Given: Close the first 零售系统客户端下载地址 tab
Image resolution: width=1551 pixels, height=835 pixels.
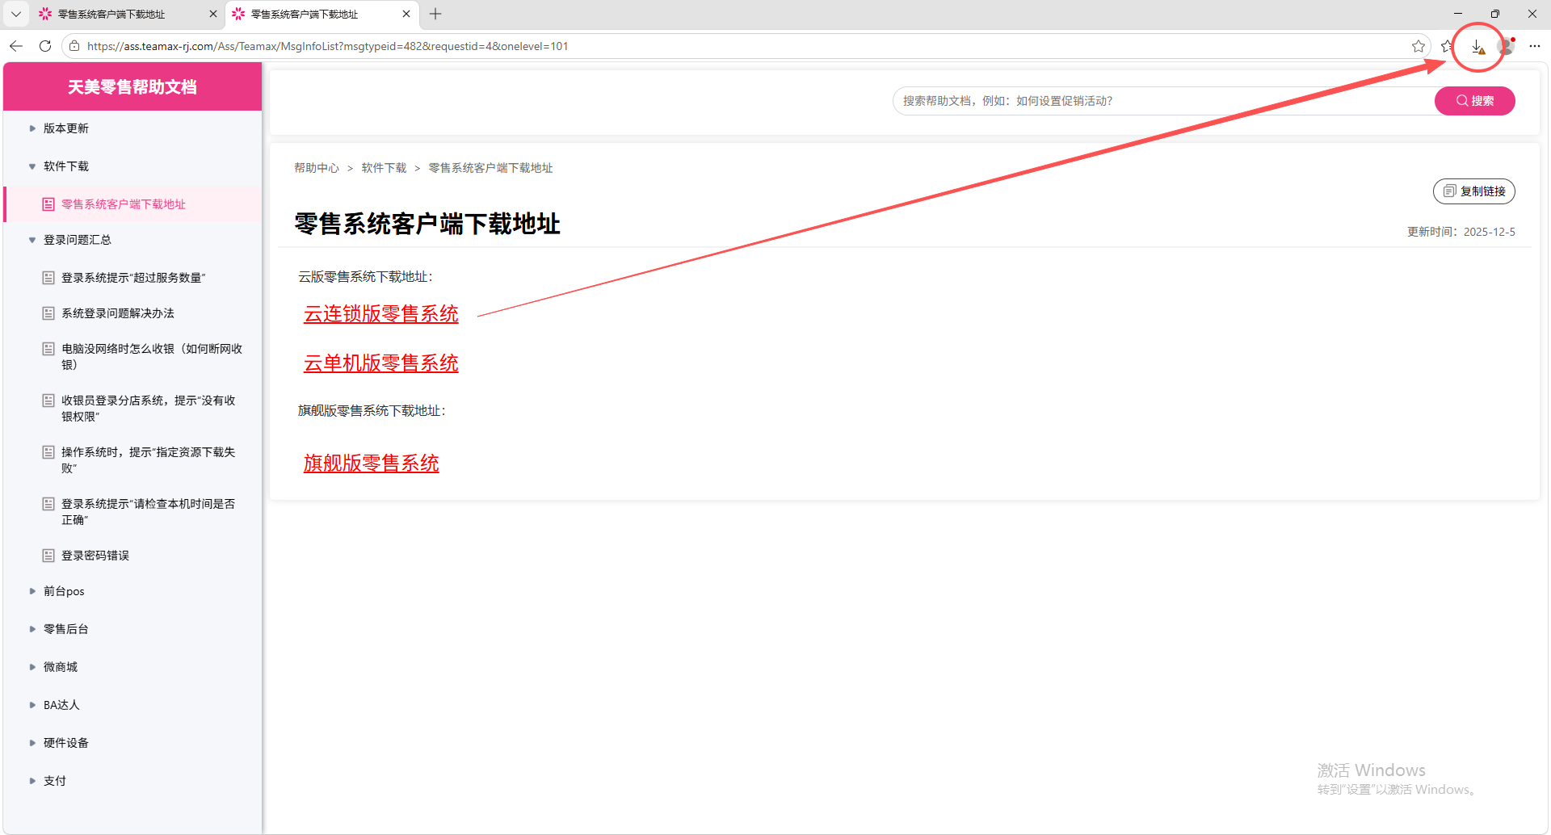Looking at the screenshot, I should 213,14.
